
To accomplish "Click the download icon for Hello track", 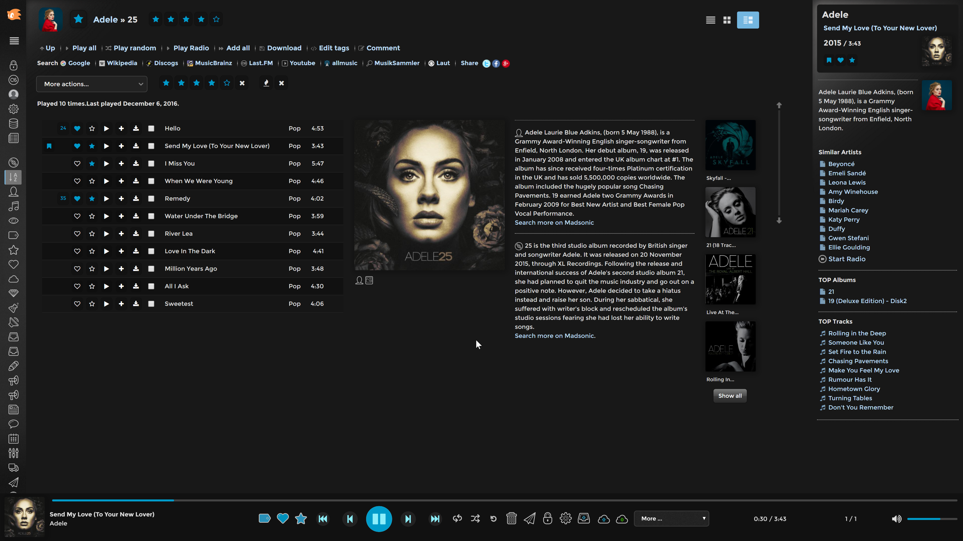I will 136,128.
